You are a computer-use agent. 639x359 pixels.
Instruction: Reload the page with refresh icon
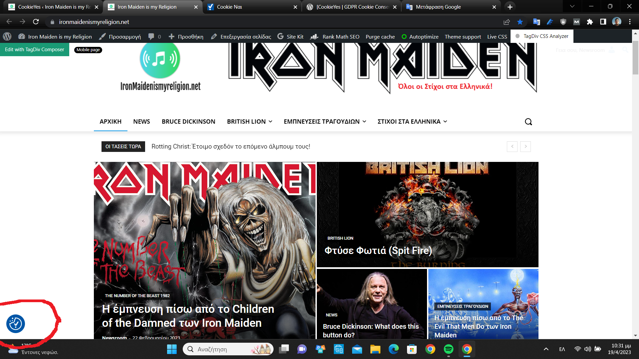36,22
